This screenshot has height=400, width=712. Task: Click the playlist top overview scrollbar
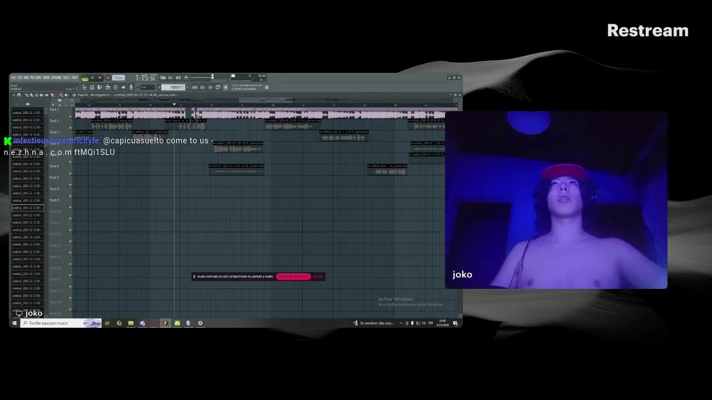click(267, 100)
